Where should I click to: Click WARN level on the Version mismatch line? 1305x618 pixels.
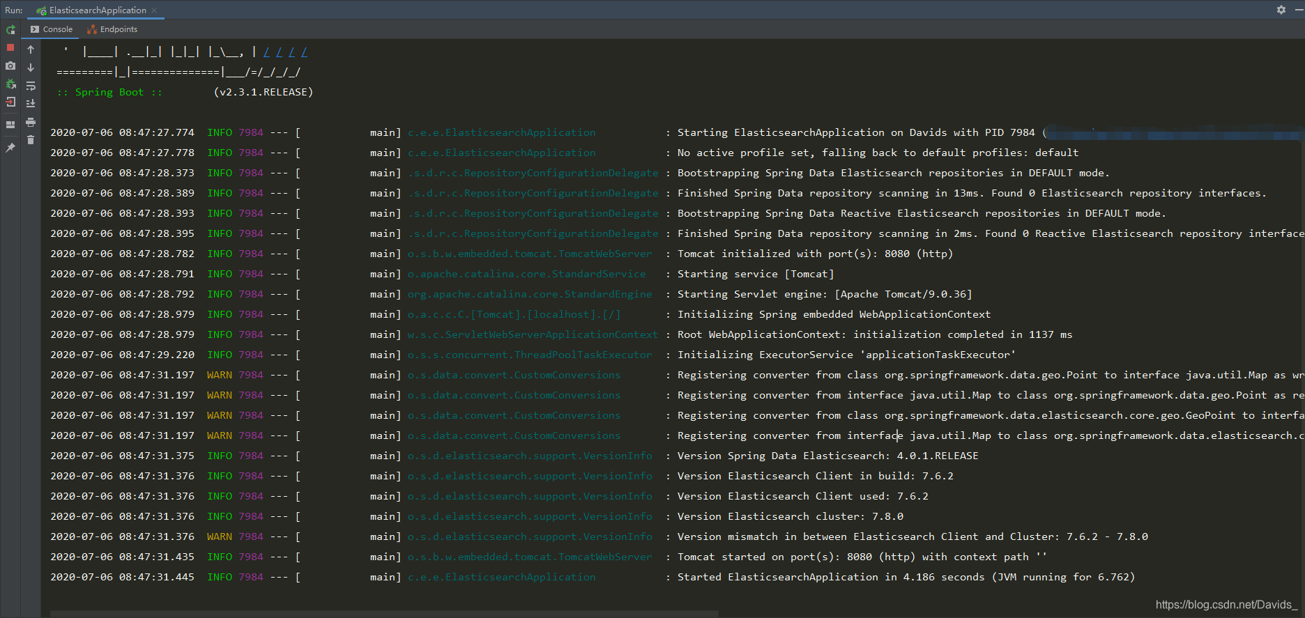[220, 536]
